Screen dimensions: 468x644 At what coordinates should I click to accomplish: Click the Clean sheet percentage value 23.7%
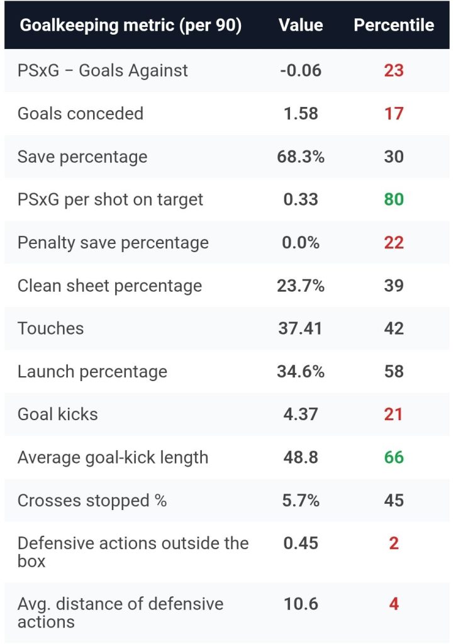tap(301, 286)
